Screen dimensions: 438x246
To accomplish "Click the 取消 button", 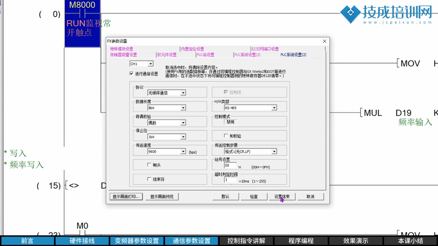I will point(311,197).
